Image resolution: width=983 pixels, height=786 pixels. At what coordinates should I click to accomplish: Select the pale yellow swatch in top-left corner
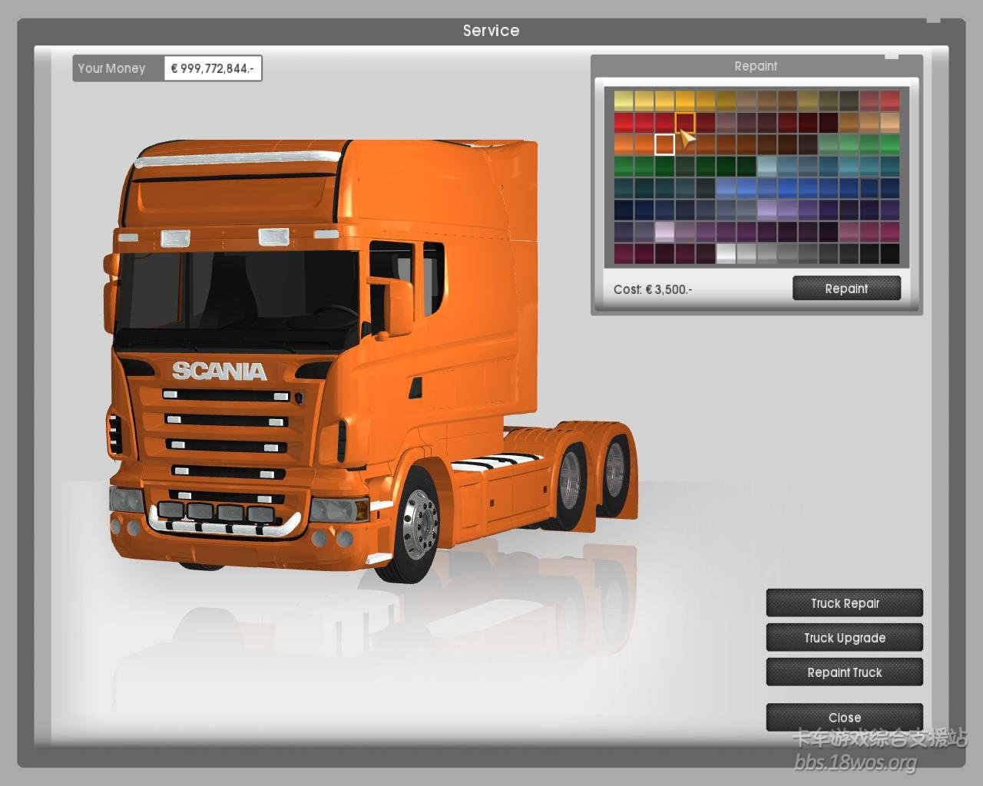coord(624,100)
